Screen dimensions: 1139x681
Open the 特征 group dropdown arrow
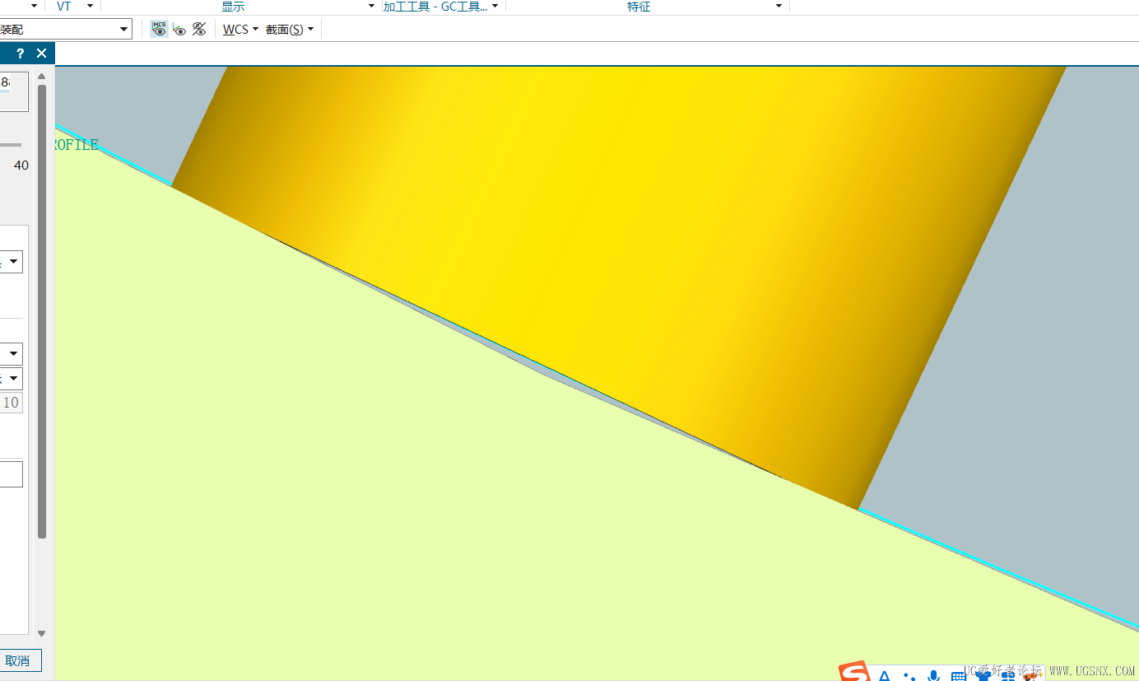(x=779, y=7)
